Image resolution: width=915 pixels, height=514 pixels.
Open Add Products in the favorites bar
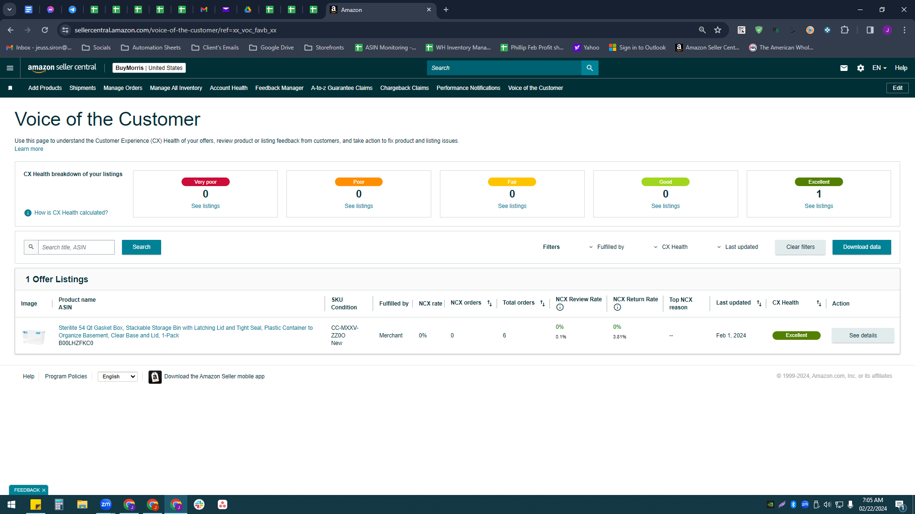[45, 88]
